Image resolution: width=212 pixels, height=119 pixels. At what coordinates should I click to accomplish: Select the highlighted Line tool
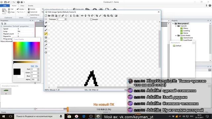pyautogui.click(x=46, y=34)
